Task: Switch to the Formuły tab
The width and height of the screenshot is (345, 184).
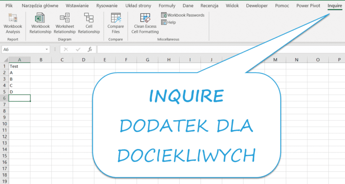Action: pos(167,5)
